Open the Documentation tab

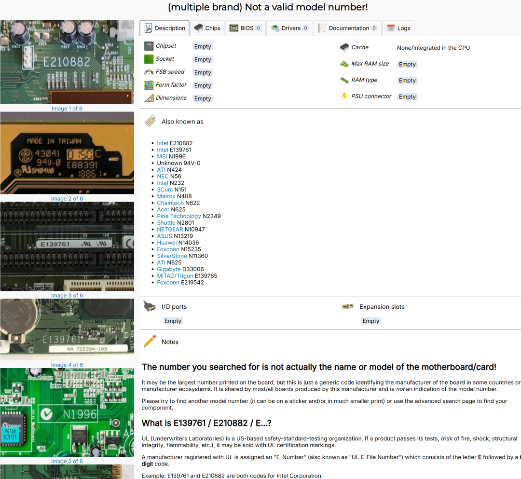click(347, 28)
